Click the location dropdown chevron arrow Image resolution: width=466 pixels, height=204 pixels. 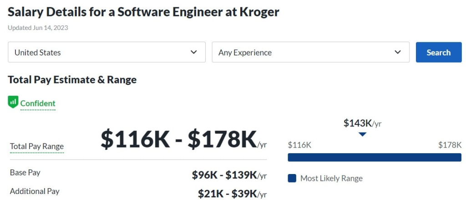coord(194,52)
